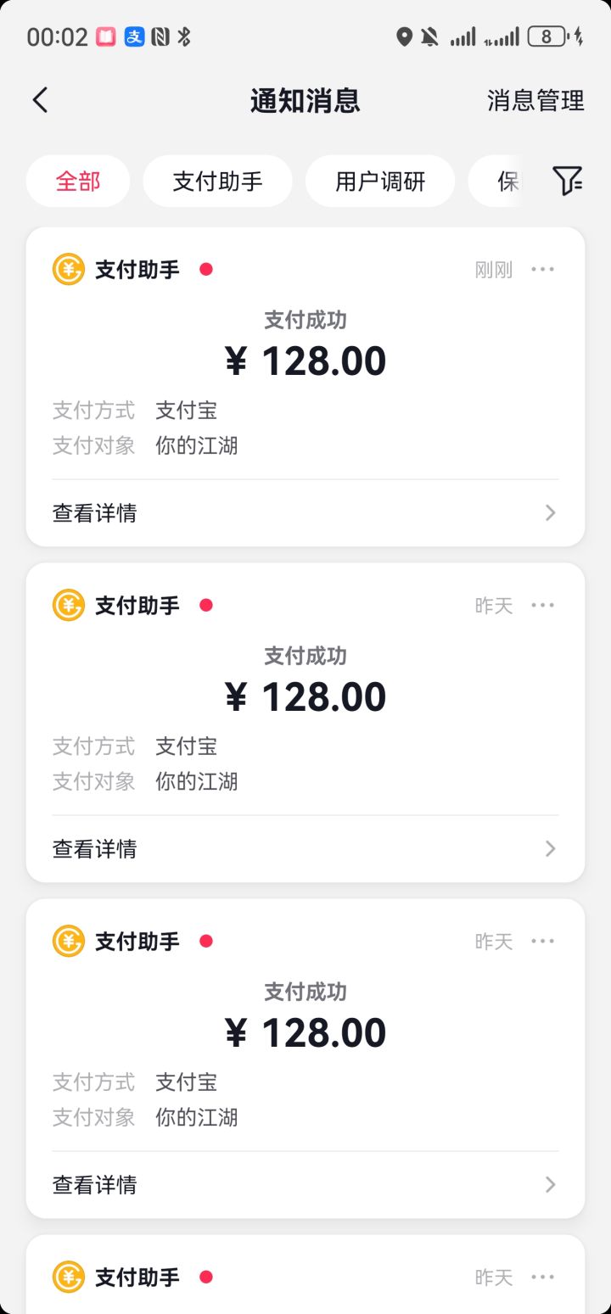The height and width of the screenshot is (1314, 611).
Task: Tap the Alipay icon in status bar
Action: point(134,36)
